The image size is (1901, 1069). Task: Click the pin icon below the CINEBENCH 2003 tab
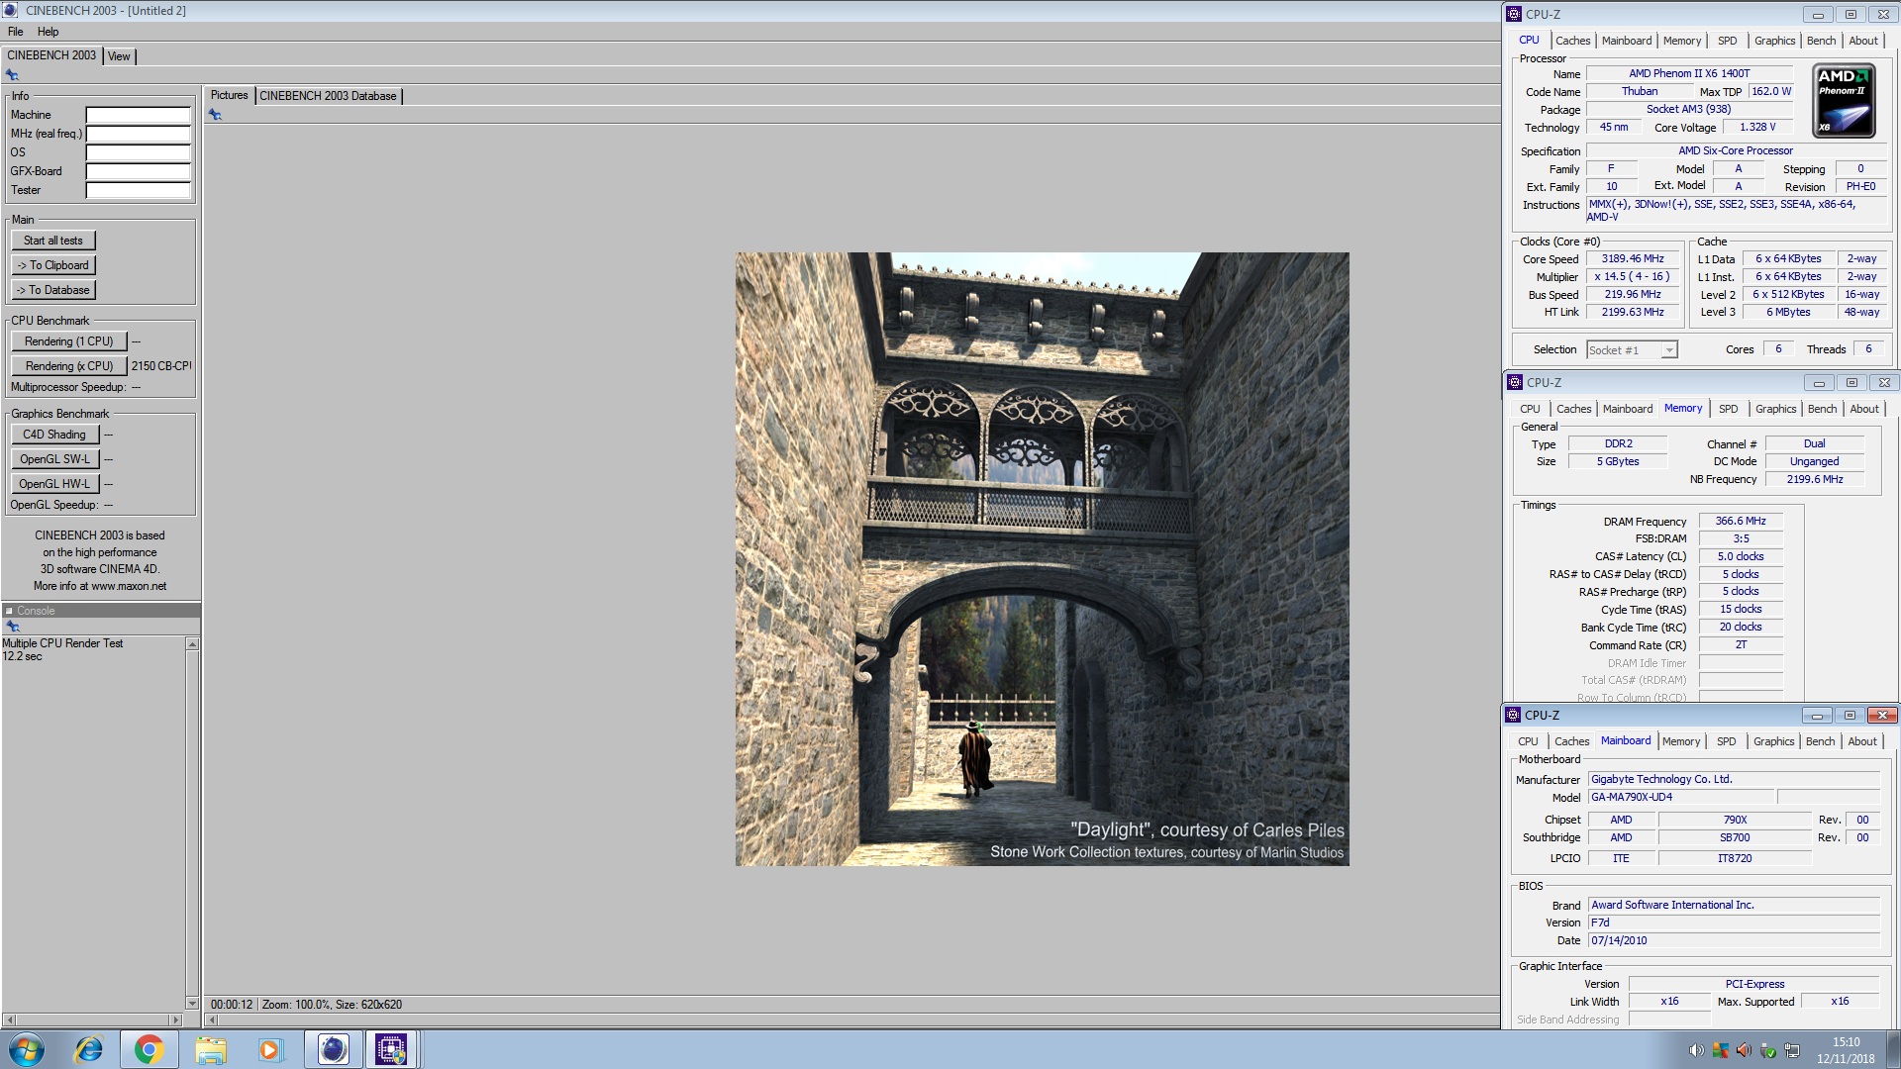point(12,75)
